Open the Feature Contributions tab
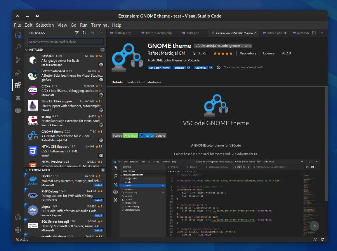This screenshot has width=337, height=251. (143, 82)
